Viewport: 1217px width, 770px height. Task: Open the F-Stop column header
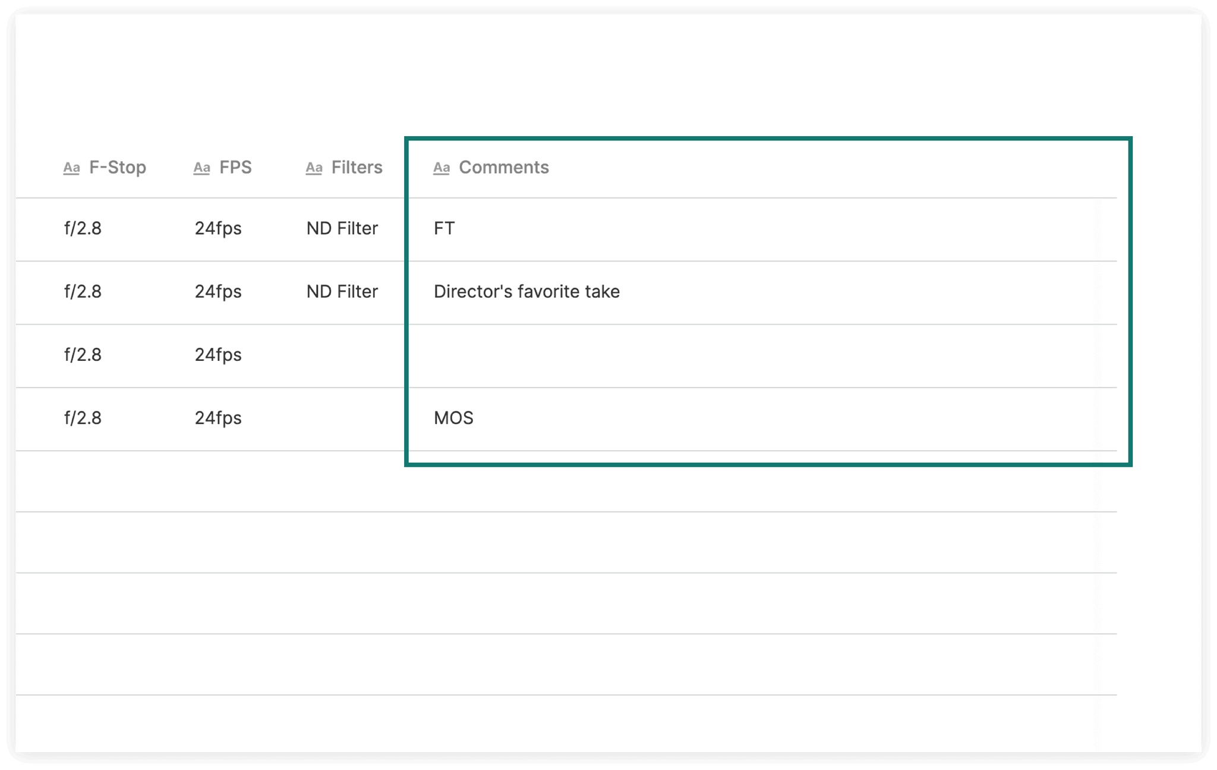pyautogui.click(x=117, y=168)
